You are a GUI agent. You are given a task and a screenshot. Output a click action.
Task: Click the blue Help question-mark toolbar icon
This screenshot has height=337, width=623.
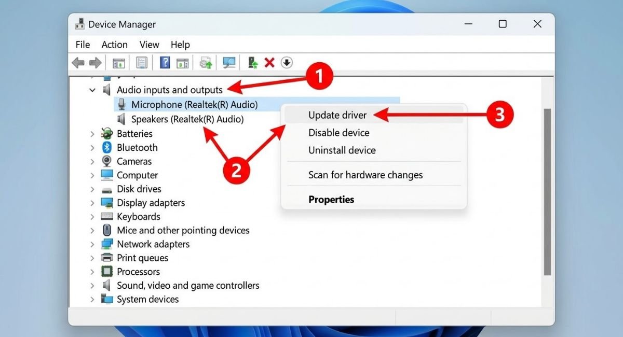click(165, 63)
